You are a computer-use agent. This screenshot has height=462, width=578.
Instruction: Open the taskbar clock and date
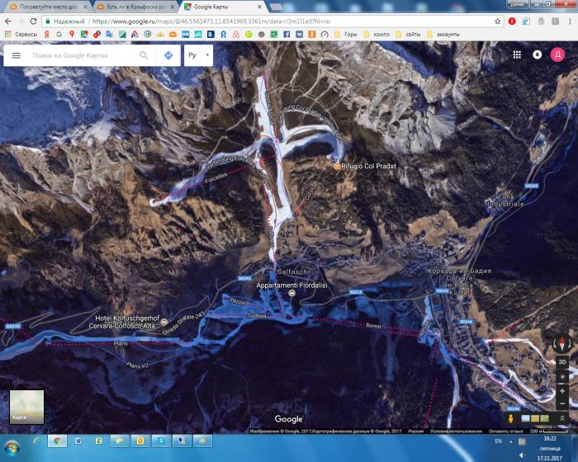[550, 448]
